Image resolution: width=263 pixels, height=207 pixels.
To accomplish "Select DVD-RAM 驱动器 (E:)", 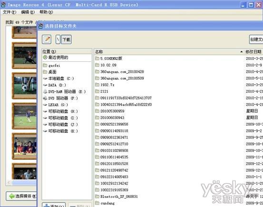I will pos(67,92).
